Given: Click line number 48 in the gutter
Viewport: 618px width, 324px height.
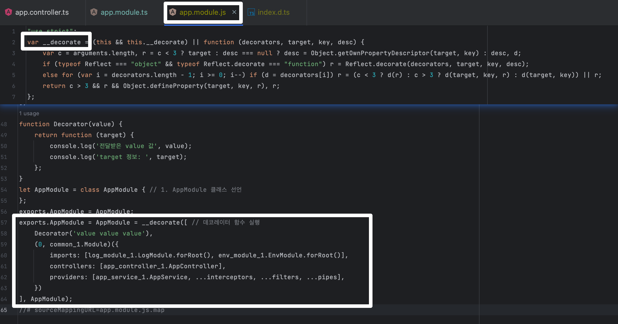Looking at the screenshot, I should click(x=4, y=124).
